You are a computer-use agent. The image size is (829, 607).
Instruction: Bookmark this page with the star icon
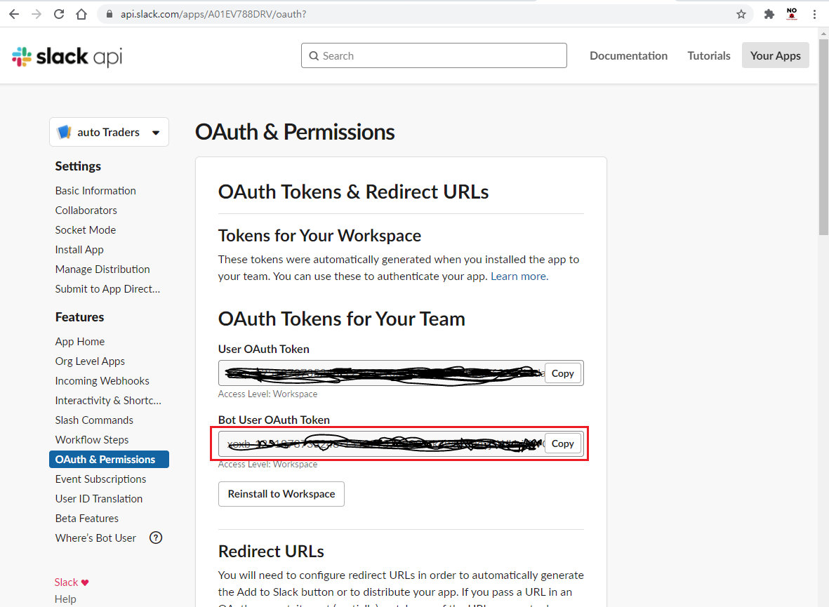click(741, 14)
